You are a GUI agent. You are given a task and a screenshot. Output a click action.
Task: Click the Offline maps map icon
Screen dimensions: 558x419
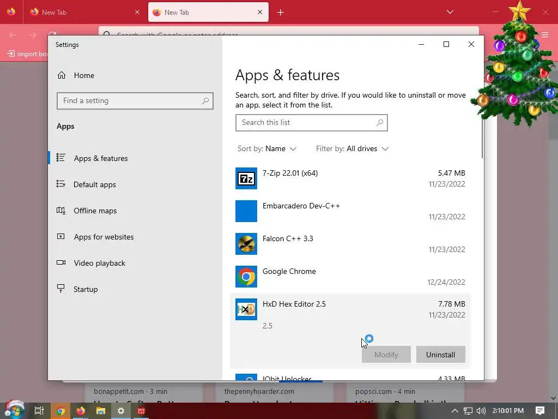(61, 210)
